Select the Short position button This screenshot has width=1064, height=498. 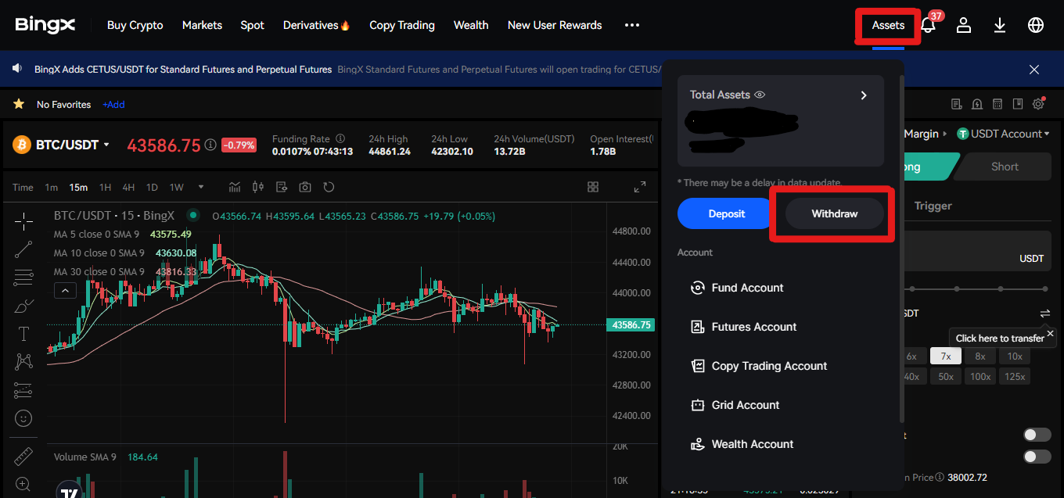[1005, 167]
